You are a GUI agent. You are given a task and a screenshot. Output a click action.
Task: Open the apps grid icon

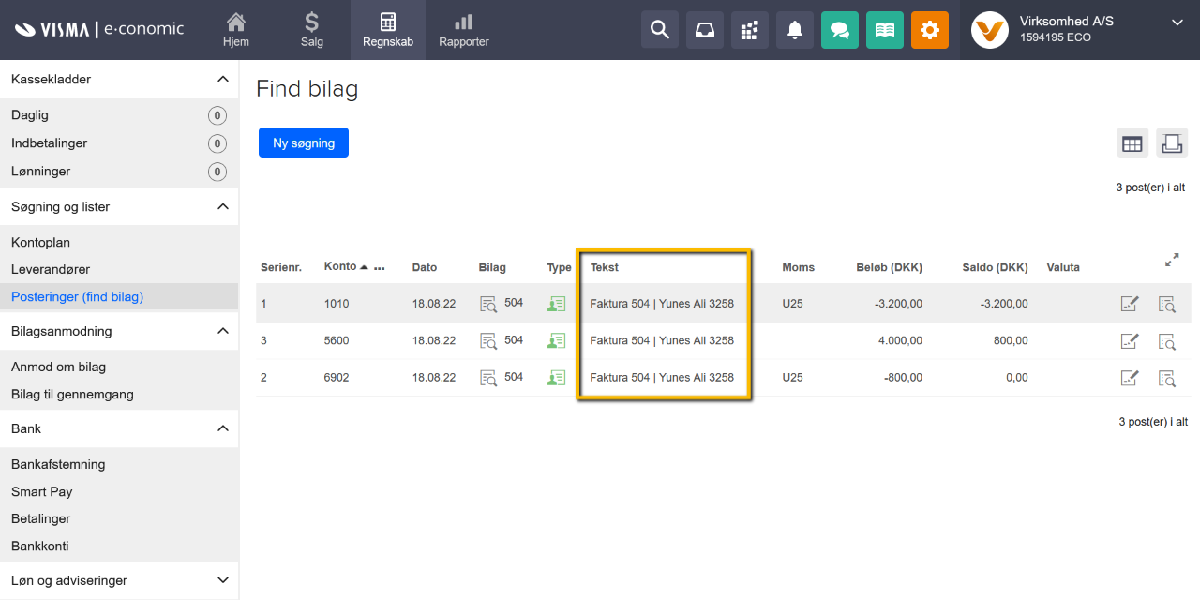pos(749,30)
